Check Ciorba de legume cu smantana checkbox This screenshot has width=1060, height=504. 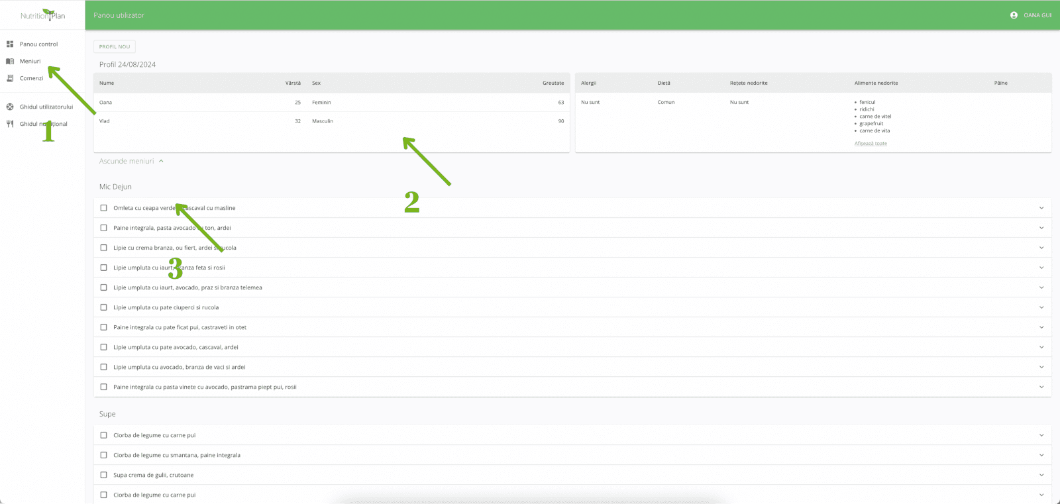(x=103, y=455)
